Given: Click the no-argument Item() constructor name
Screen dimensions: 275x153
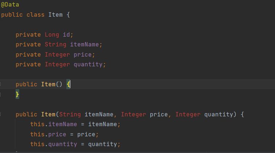Looking at the screenshot, I should point(48,84).
